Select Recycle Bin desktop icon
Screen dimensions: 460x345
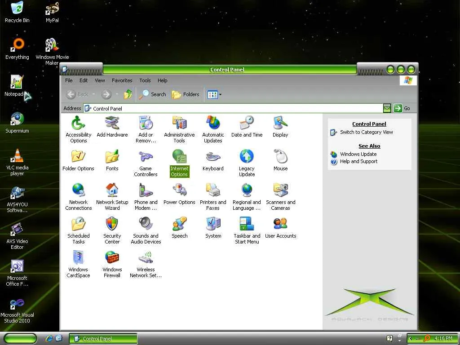[x=17, y=12]
